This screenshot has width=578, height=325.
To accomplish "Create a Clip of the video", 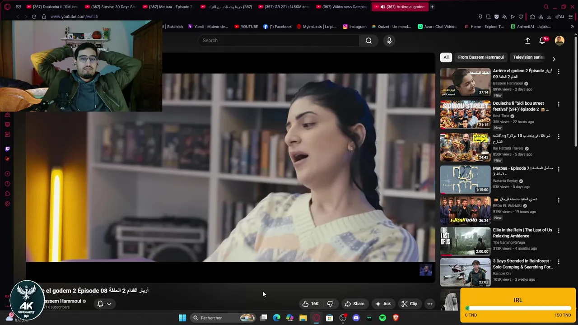I will coord(409,304).
